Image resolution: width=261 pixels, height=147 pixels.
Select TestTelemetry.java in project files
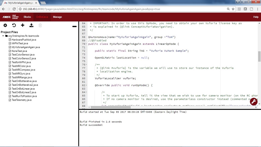[21, 100]
